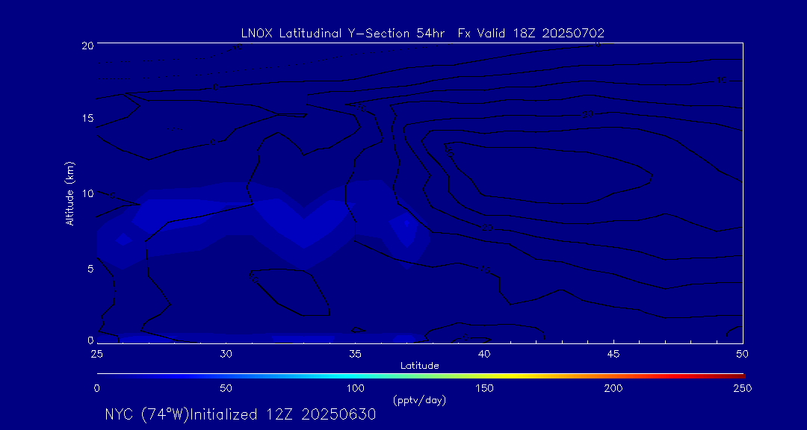Click the 'NYC (74°W)Initialized 12Z 20250630' footer text
This screenshot has width=807, height=430.
pyautogui.click(x=241, y=414)
